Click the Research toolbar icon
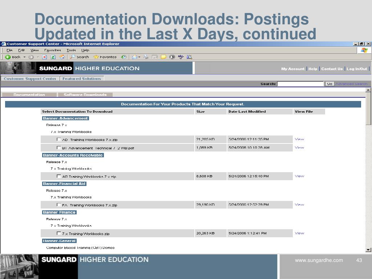 (x=189, y=57)
